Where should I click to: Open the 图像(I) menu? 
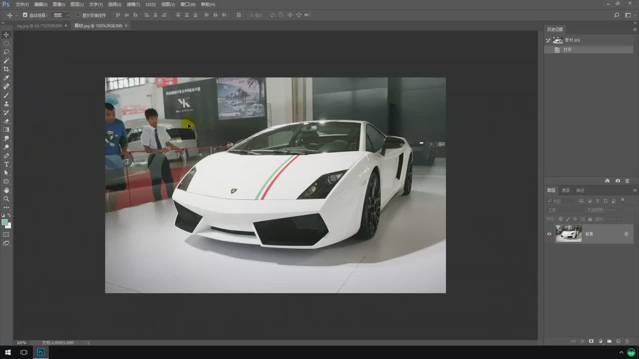[x=59, y=4]
